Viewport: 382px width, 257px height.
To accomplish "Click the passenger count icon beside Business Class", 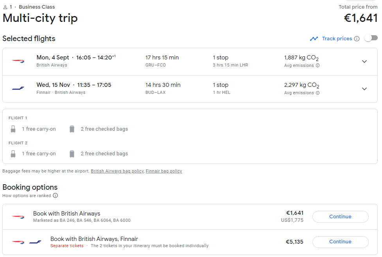I will [5, 7].
